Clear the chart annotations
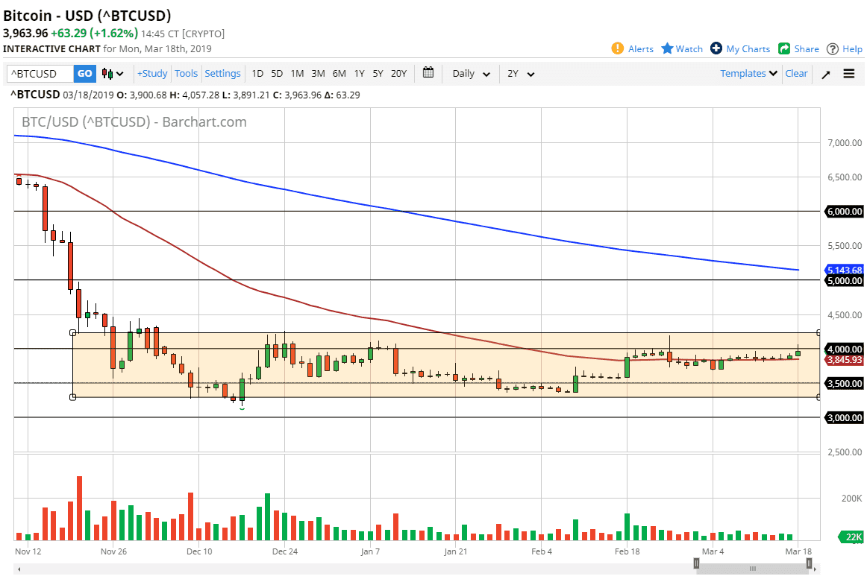The image size is (867, 582). (x=796, y=74)
